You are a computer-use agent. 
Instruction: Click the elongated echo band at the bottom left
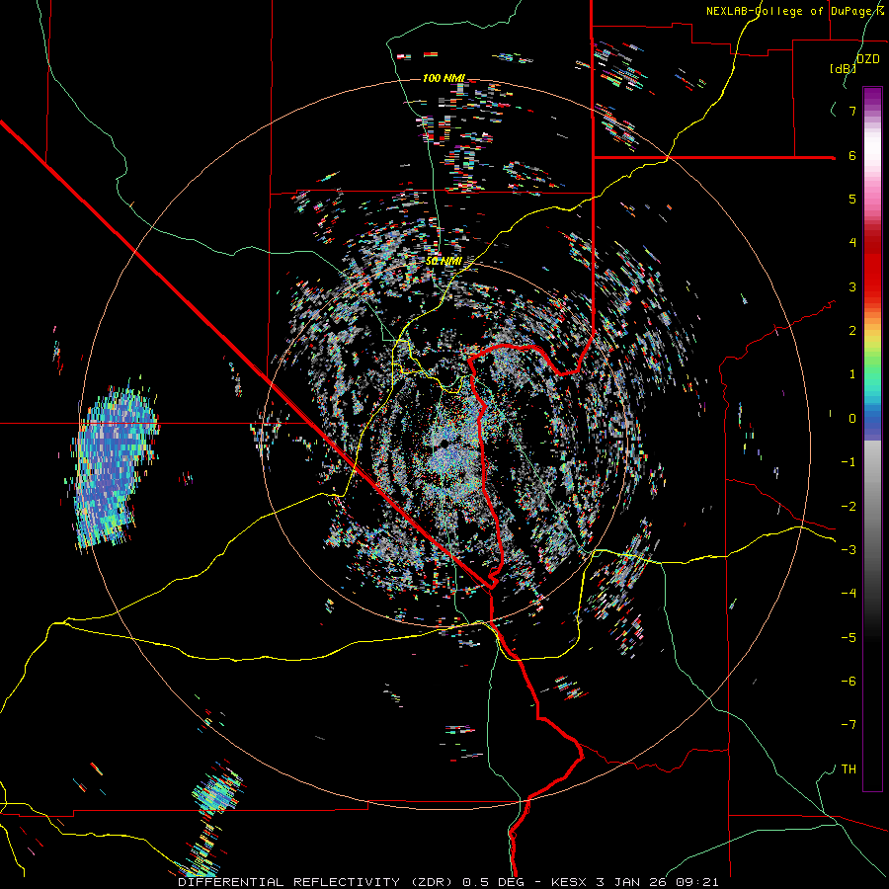pyautogui.click(x=209, y=819)
